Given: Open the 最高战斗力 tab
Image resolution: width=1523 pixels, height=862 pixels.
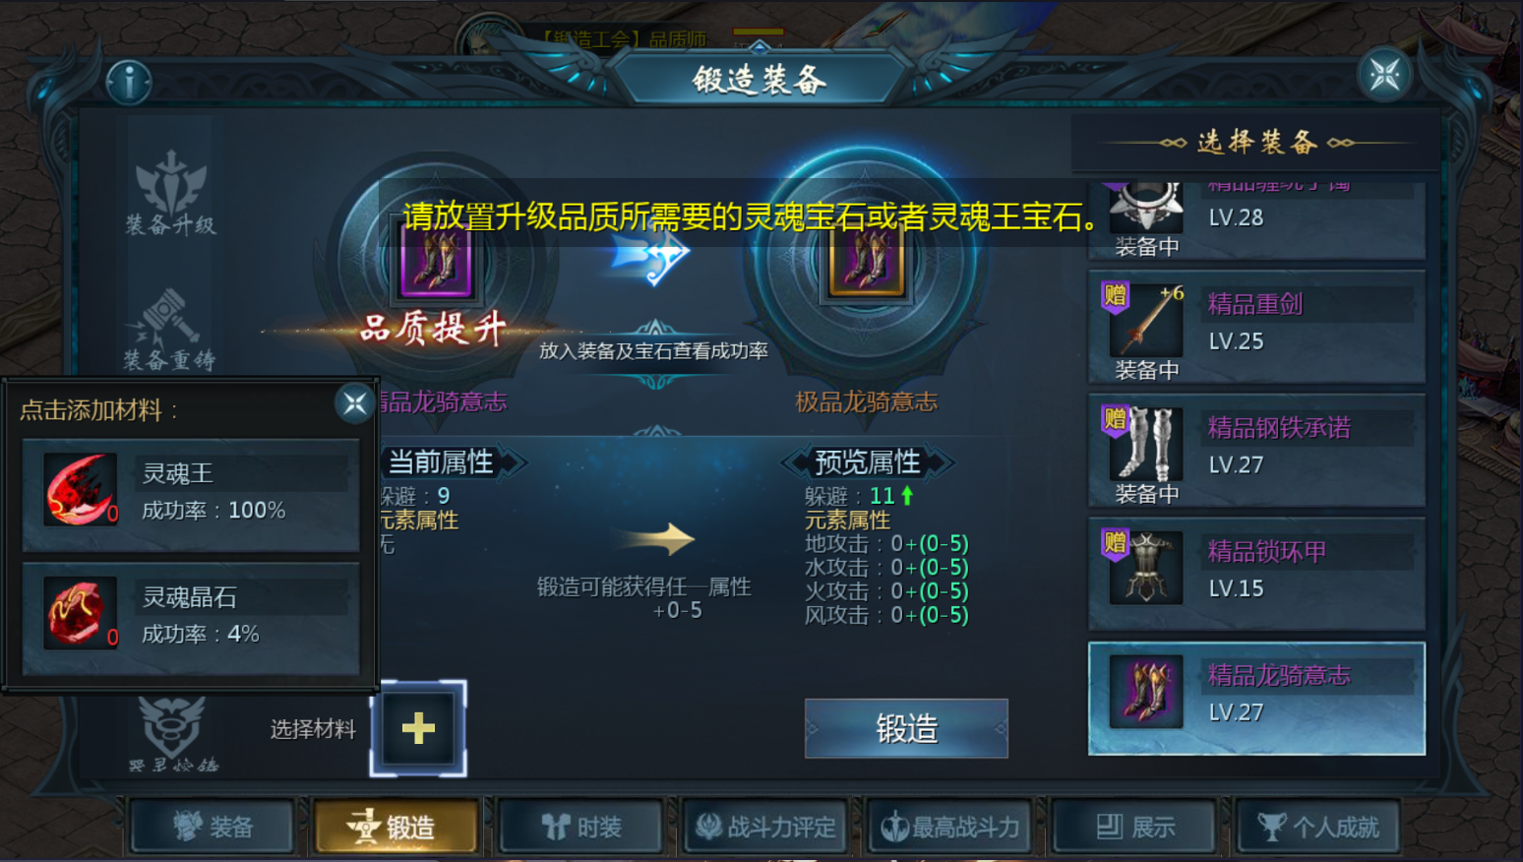Looking at the screenshot, I should [949, 827].
